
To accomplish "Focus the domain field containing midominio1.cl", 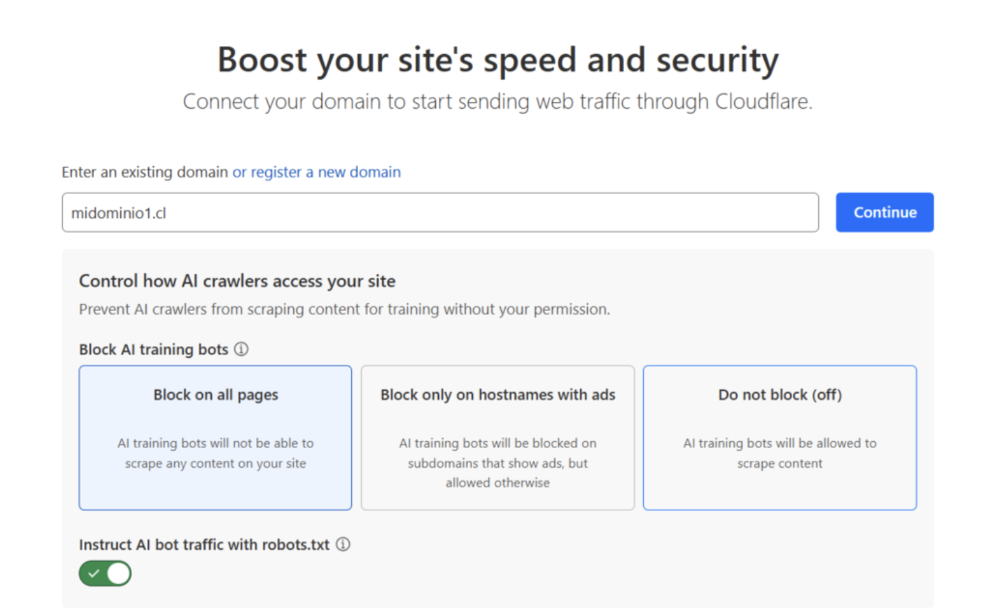I will [x=440, y=213].
